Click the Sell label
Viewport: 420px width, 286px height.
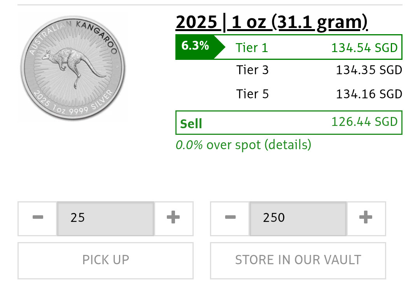tap(191, 124)
